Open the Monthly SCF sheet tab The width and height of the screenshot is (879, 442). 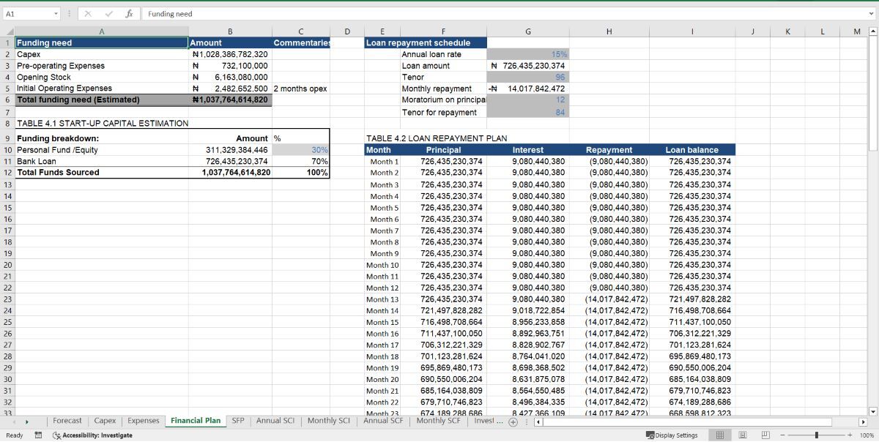[x=440, y=421]
